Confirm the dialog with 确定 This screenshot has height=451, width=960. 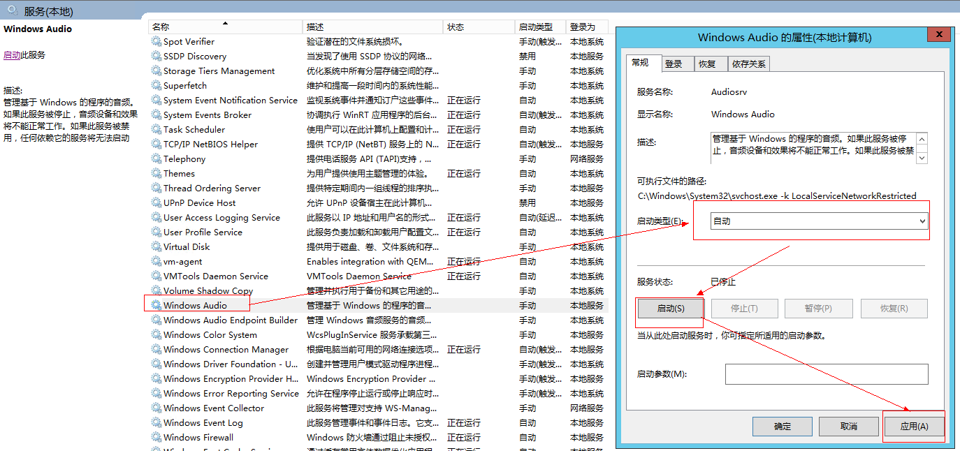[783, 427]
